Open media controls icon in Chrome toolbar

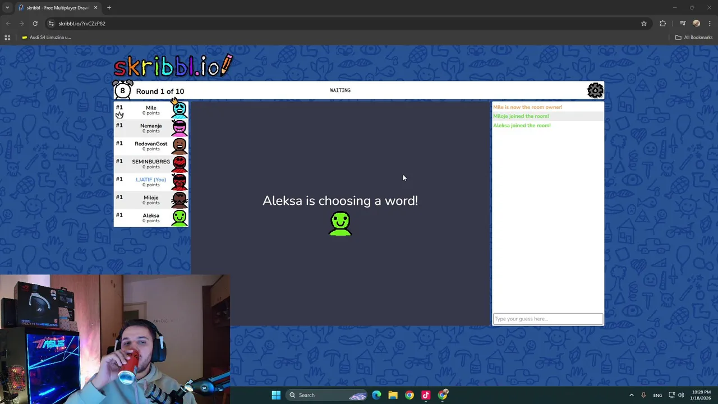pos(683,24)
